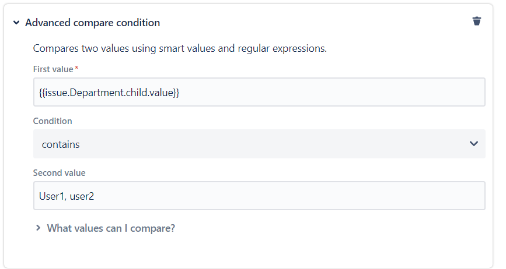The width and height of the screenshot is (506, 269).
Task: Select the 'contains' option text
Action: coord(61,144)
